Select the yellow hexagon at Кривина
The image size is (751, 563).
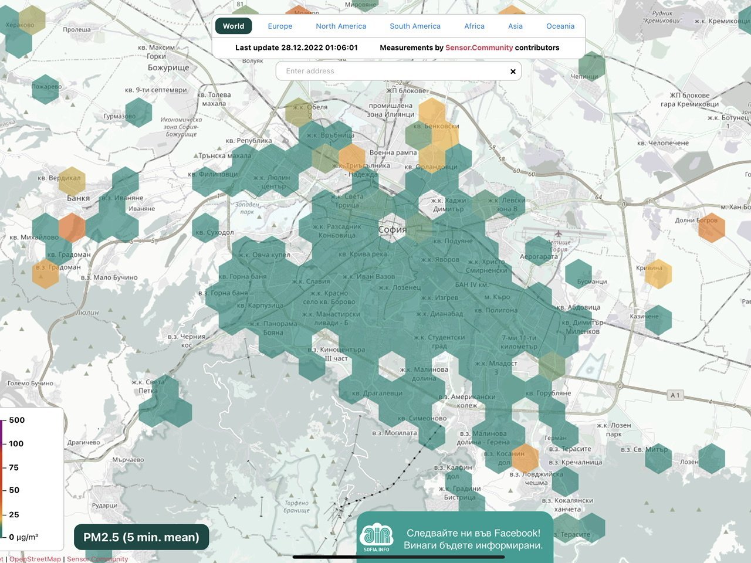tap(658, 273)
